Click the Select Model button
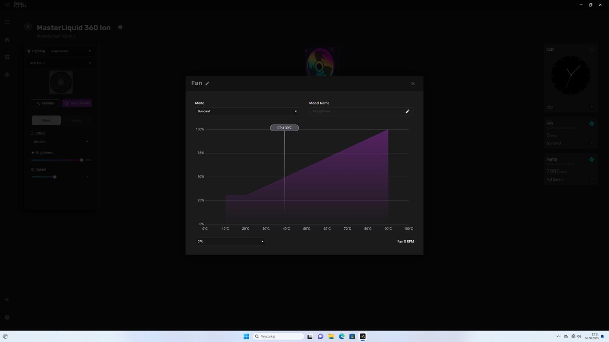Screen dimensions: 609x342 pyautogui.click(x=77, y=103)
